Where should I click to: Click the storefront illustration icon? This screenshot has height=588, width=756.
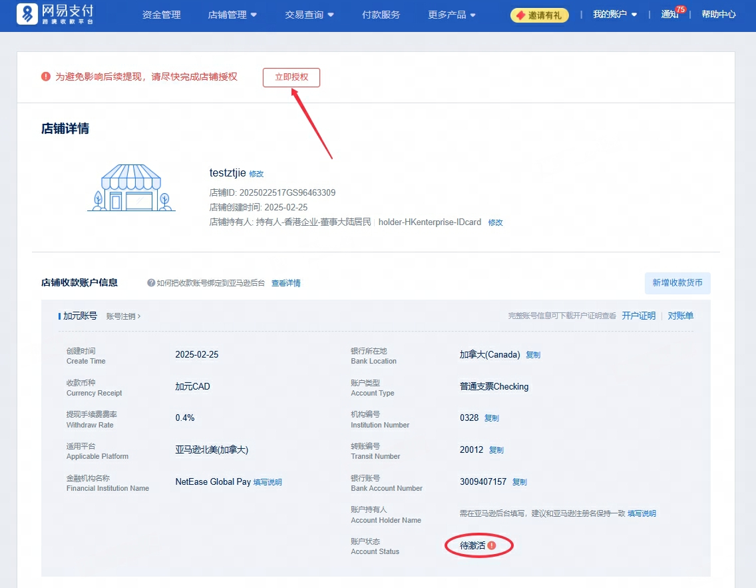pyautogui.click(x=131, y=188)
